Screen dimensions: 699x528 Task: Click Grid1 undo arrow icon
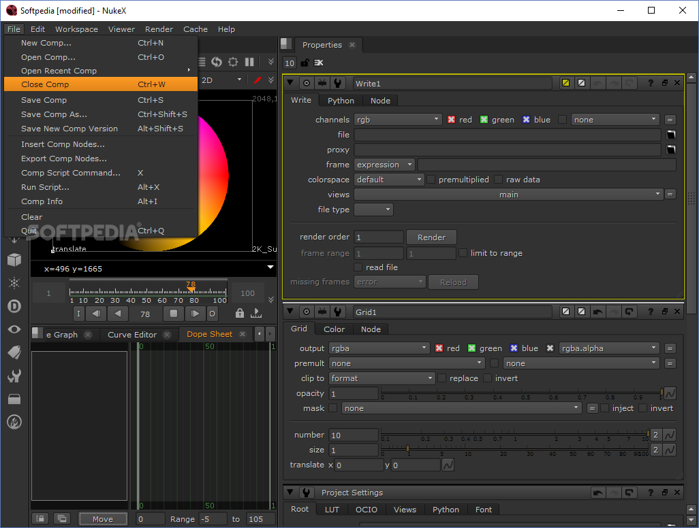[597, 312]
